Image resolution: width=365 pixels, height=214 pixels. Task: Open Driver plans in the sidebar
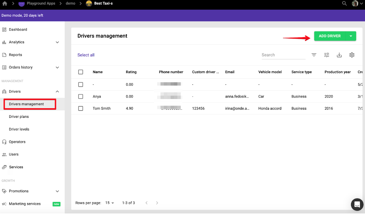tap(19, 117)
